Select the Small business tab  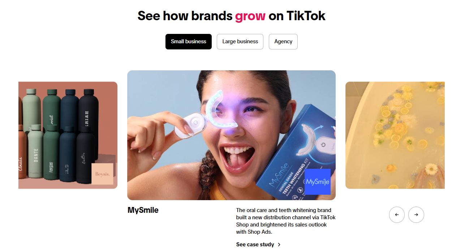[189, 41]
